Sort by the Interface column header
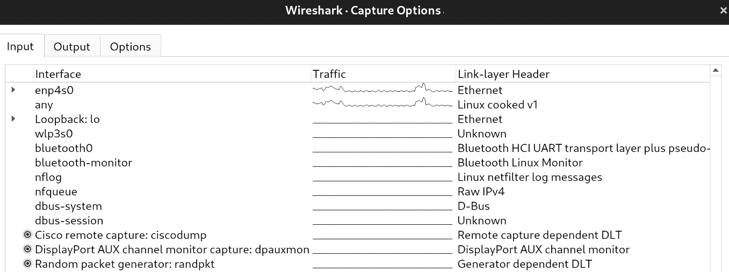 click(x=58, y=74)
